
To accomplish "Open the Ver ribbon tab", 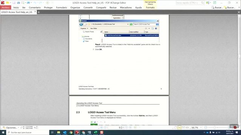I will [x=24, y=7].
